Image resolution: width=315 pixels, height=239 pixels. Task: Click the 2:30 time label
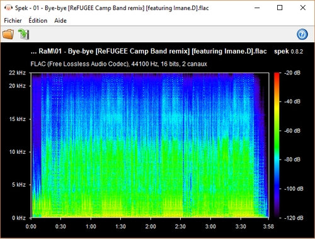(x=180, y=226)
